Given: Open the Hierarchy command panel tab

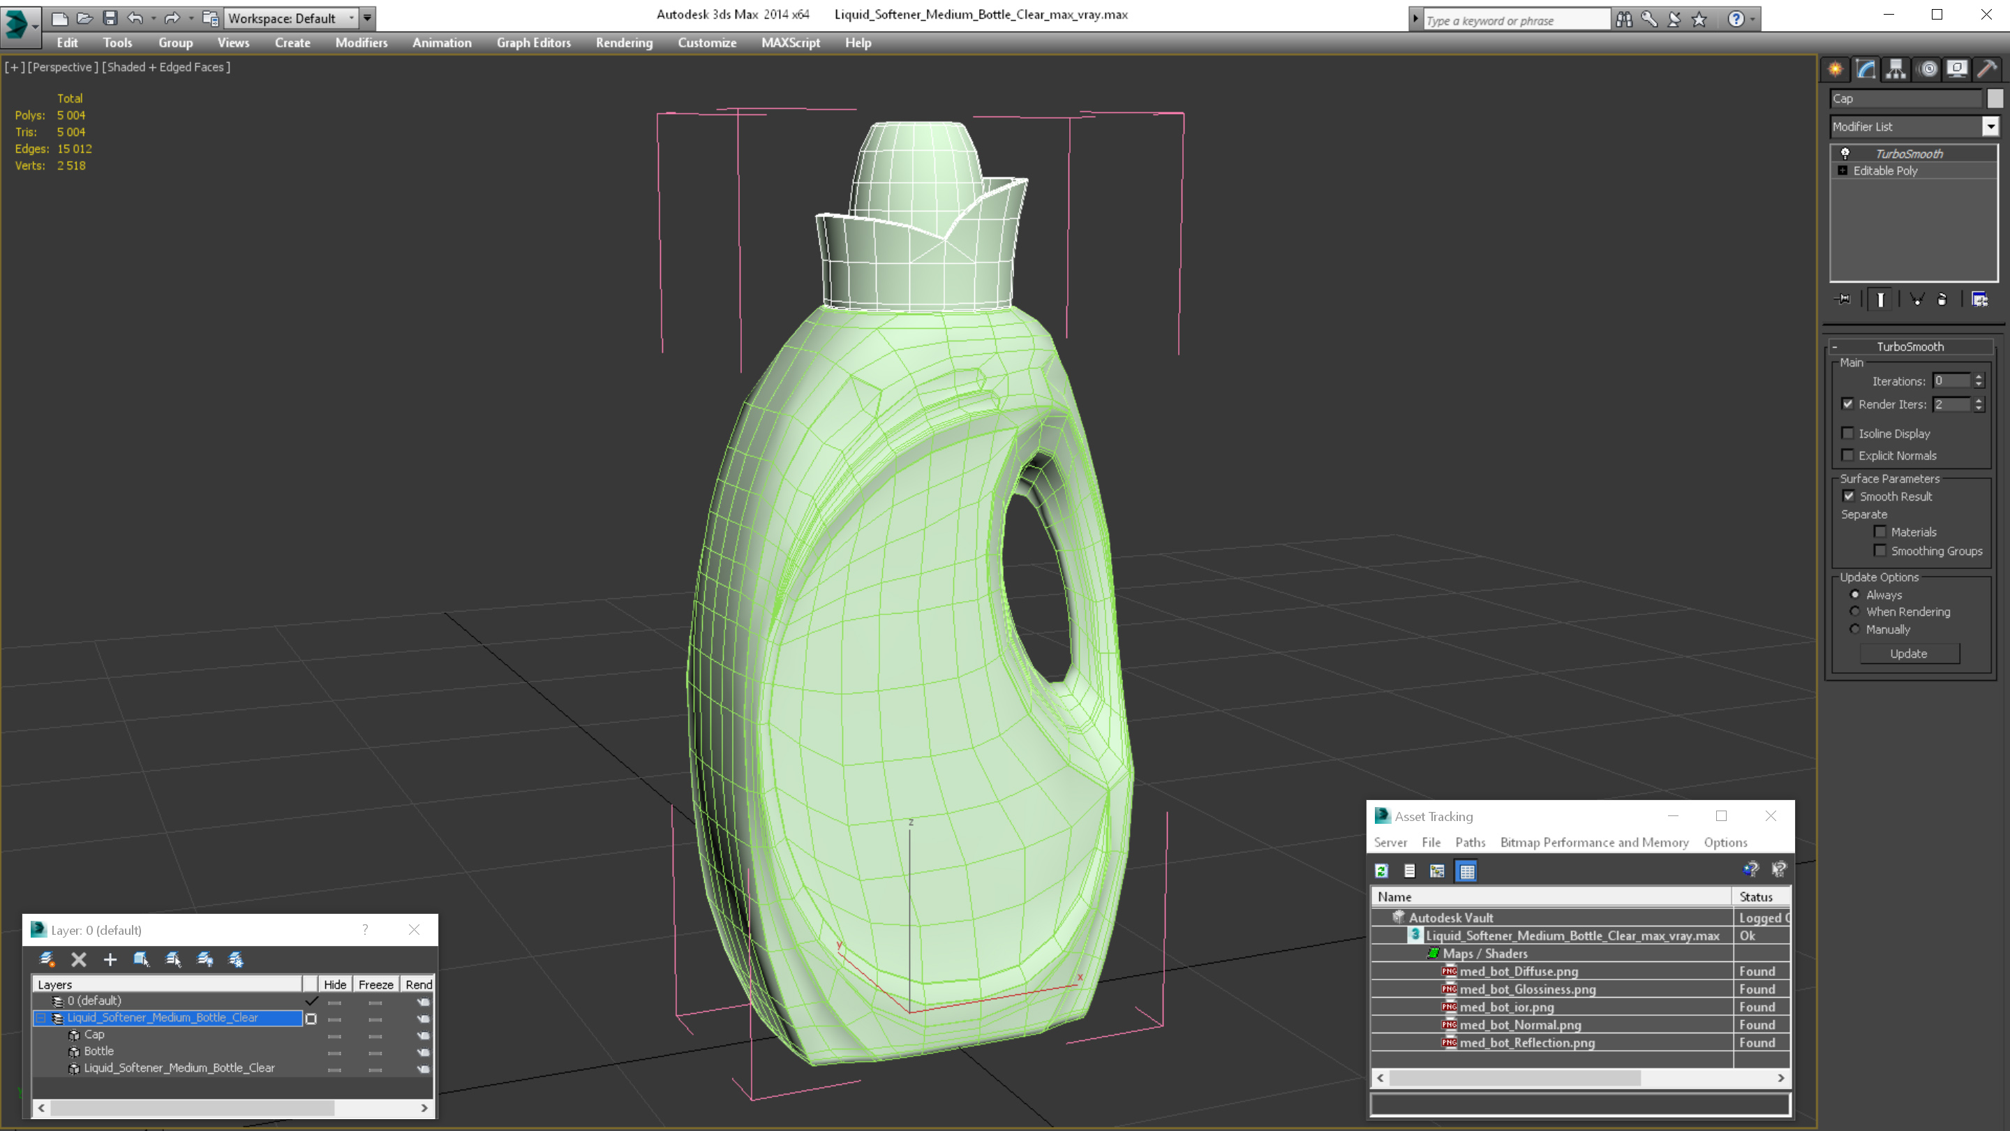Looking at the screenshot, I should pos(1896,70).
